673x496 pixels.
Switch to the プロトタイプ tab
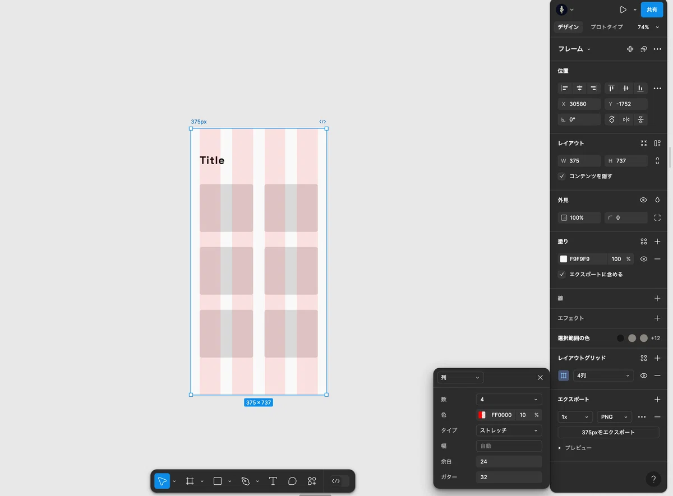[607, 27]
